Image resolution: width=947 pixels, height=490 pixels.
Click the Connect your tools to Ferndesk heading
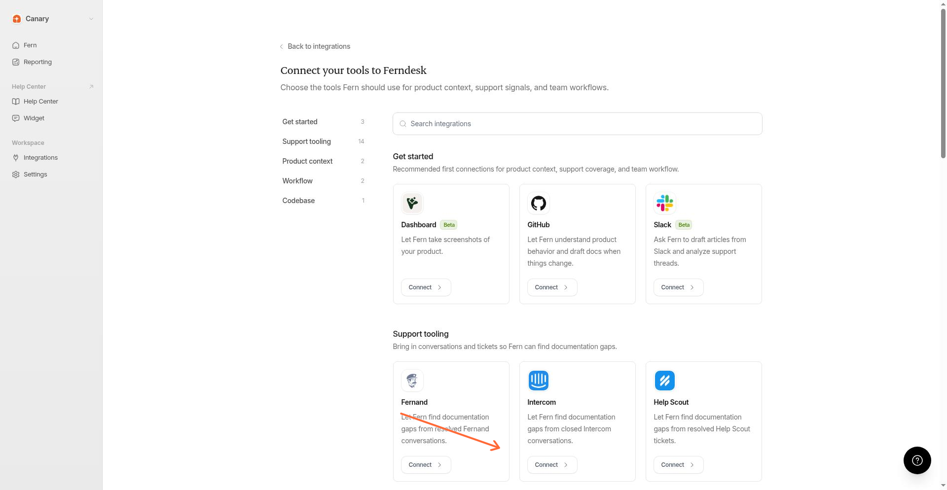coord(354,70)
